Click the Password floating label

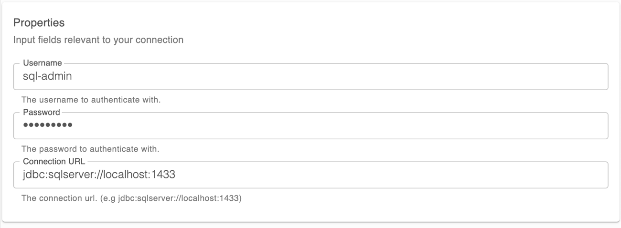pos(42,112)
